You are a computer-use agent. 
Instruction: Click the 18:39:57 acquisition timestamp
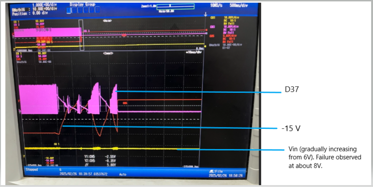(83, 174)
